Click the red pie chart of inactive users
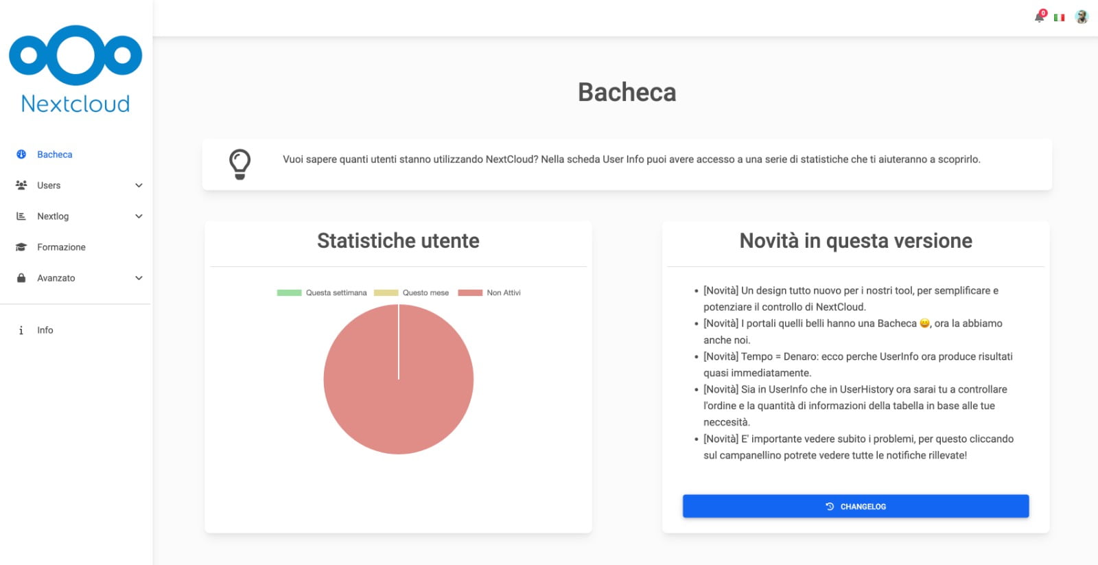 click(399, 379)
